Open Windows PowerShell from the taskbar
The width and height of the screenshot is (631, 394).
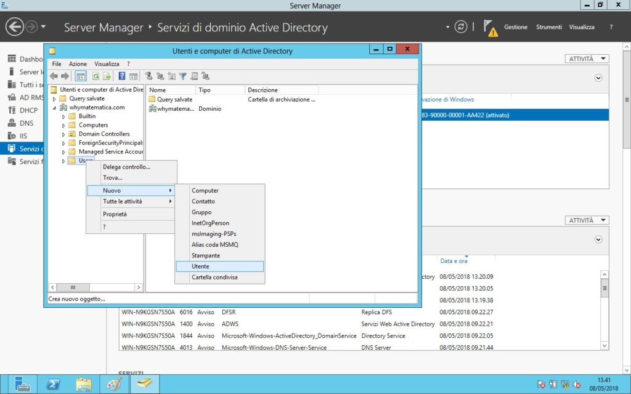(x=53, y=384)
